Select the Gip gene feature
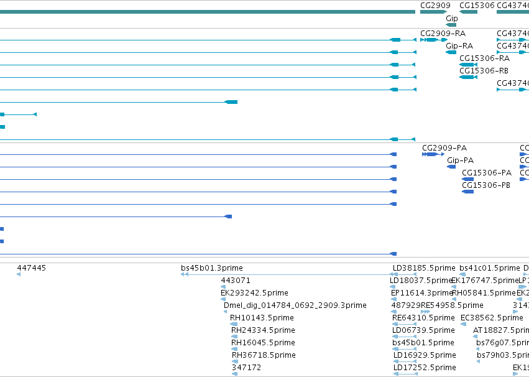Image resolution: width=529 pixels, height=377 pixels. pos(451,25)
